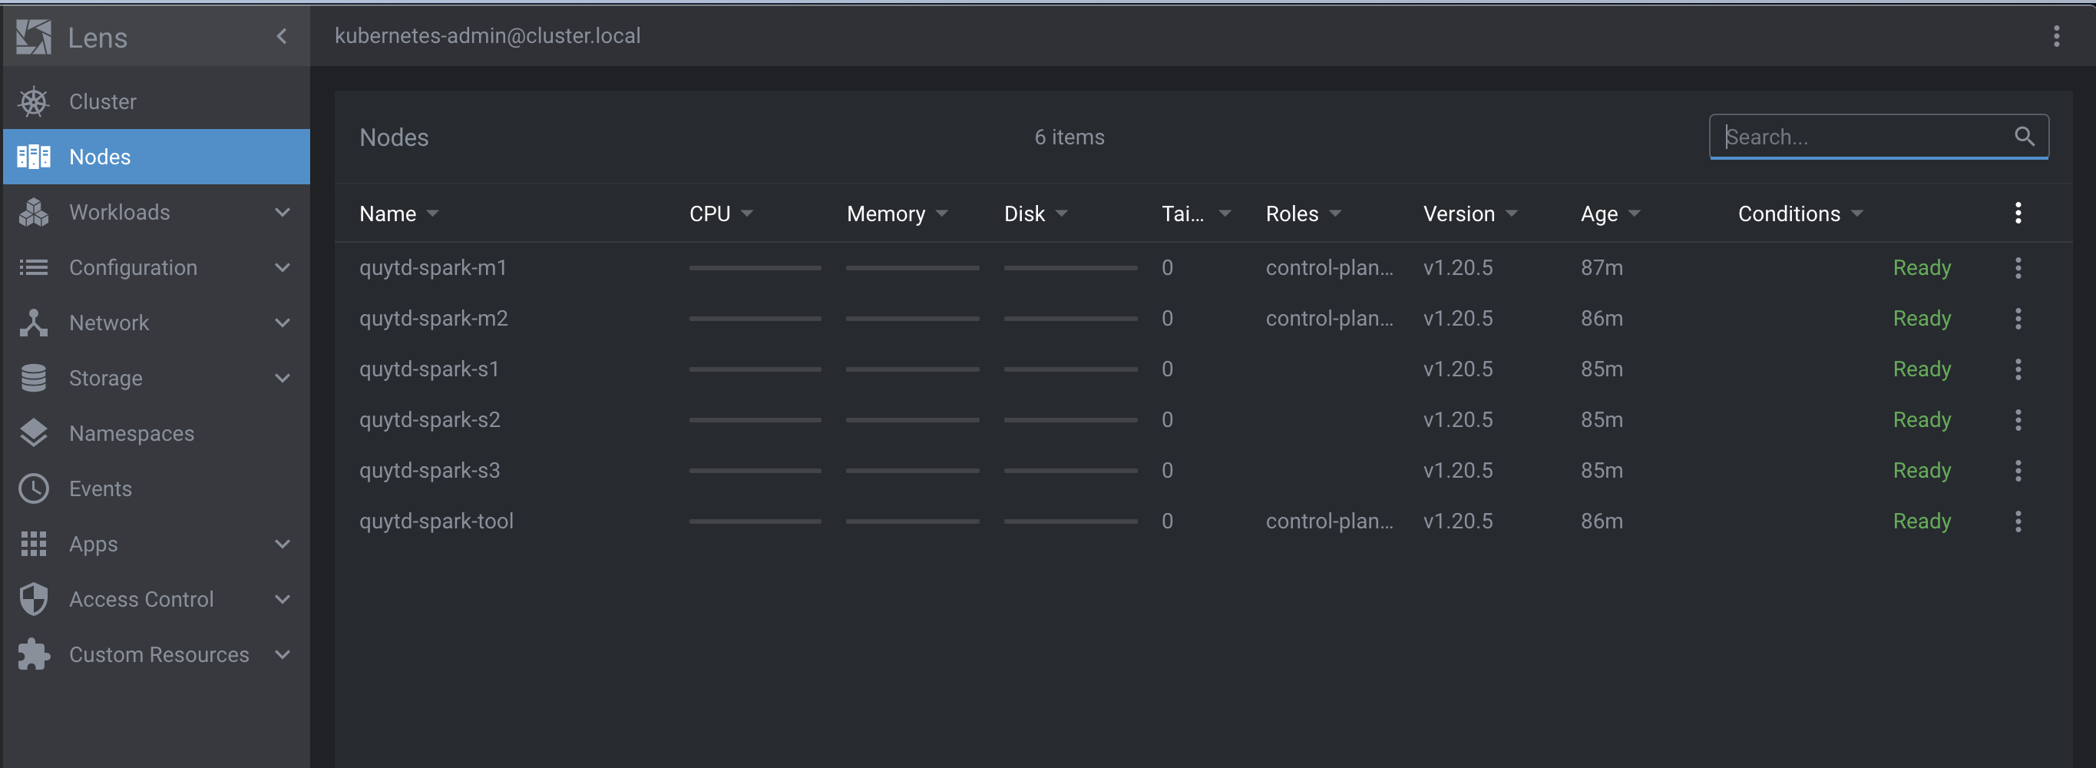Screen dimensions: 2096x768
Task: Expand the Network section chevron
Action: [x=283, y=323]
